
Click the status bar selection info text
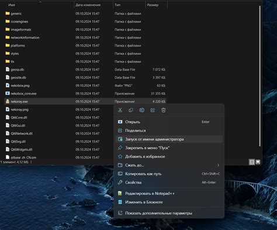tap(15, 162)
